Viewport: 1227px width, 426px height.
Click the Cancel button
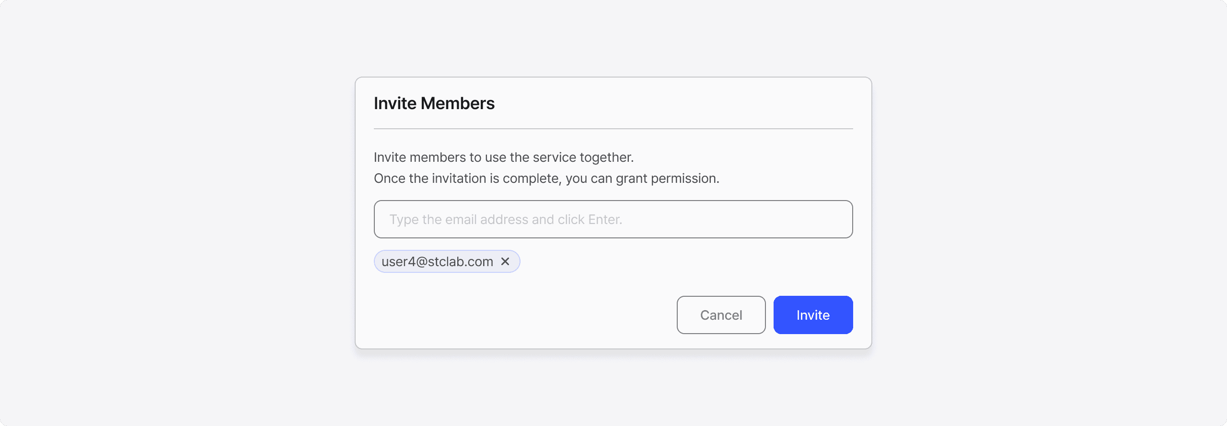pos(721,315)
